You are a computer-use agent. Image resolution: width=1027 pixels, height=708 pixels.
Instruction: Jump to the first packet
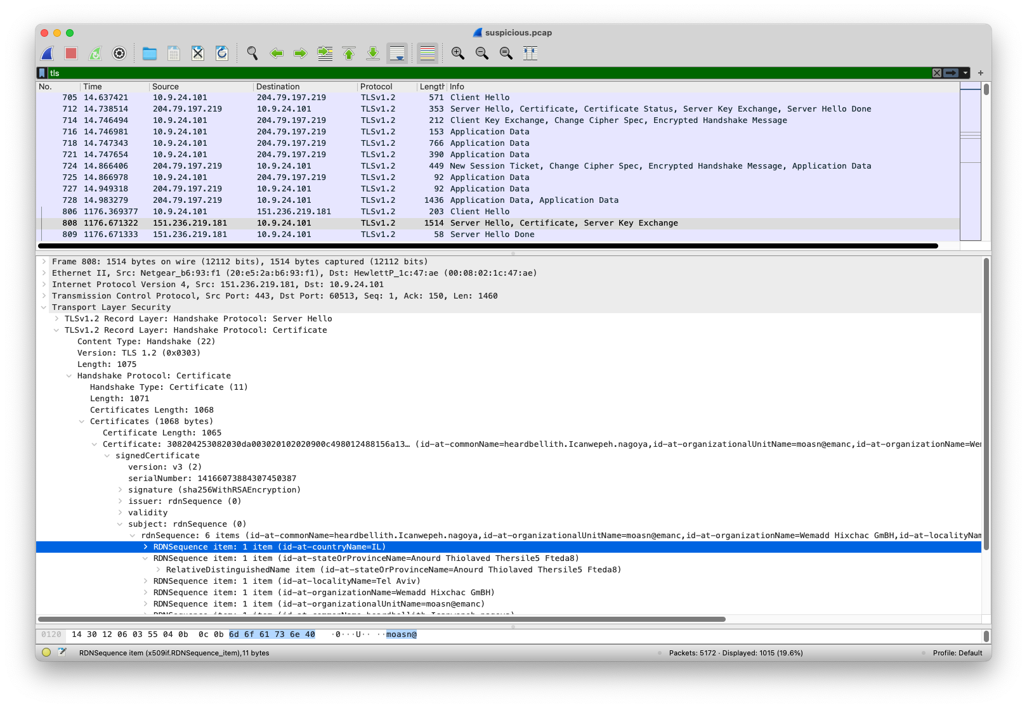point(349,53)
